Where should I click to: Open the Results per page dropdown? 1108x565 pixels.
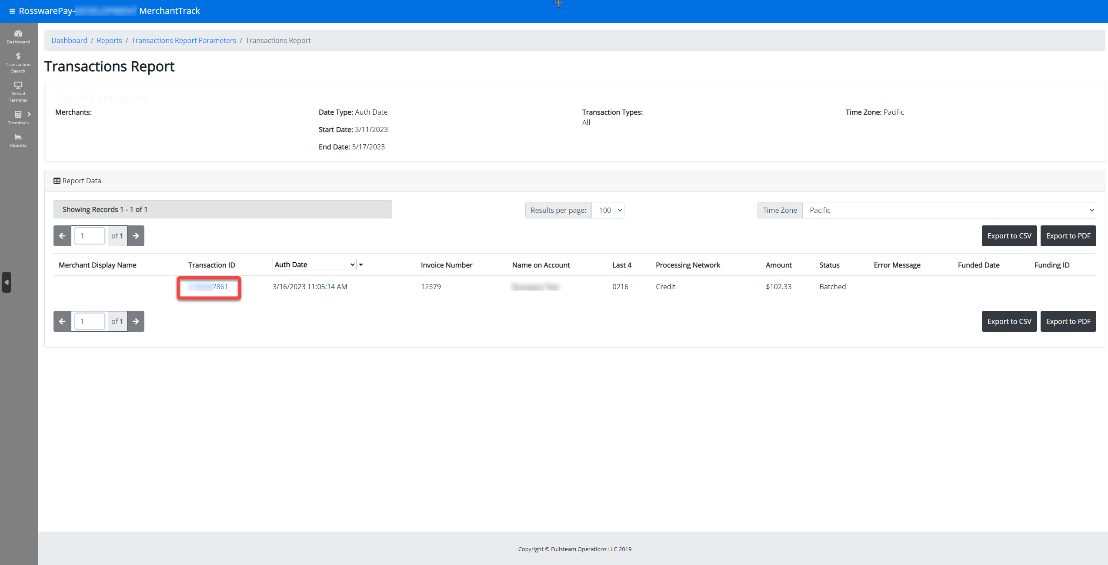pos(608,210)
